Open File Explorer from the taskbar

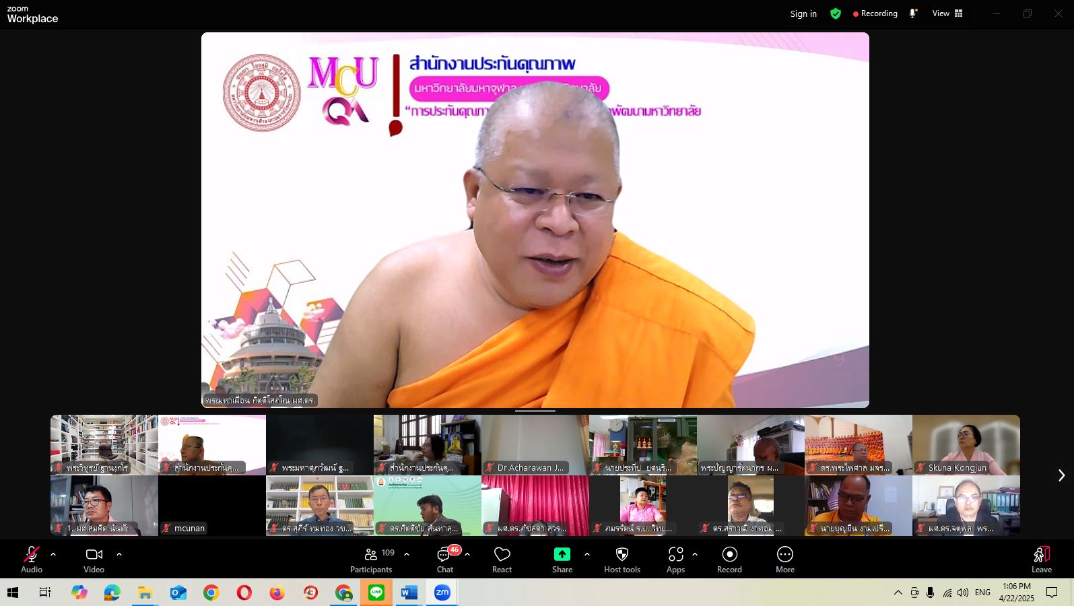145,593
